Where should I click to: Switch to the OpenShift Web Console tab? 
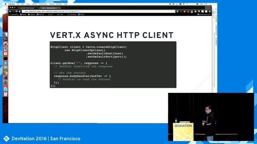(27, 8)
